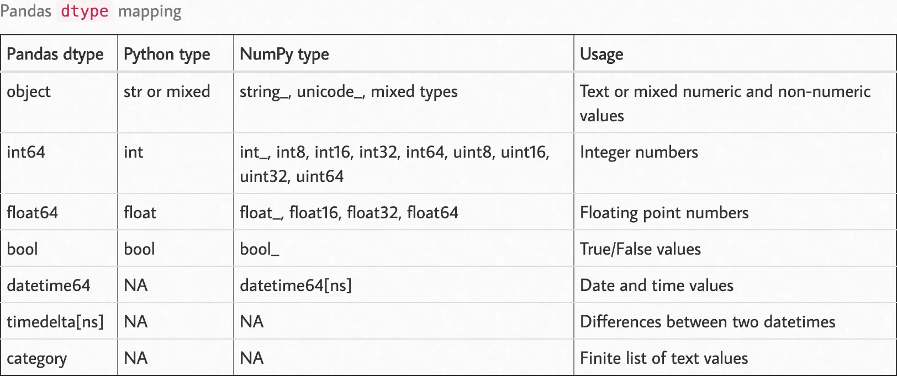Screen dimensions: 897x377
Task: Click 'float_, float16, float32, float64' cell
Action: 349,213
